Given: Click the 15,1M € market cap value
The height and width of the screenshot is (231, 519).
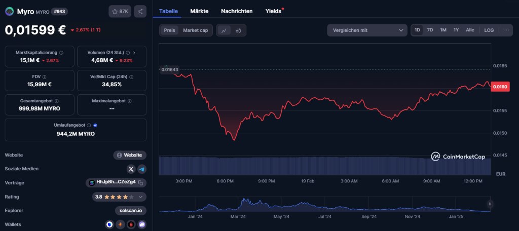Looking at the screenshot, I should pos(30,60).
